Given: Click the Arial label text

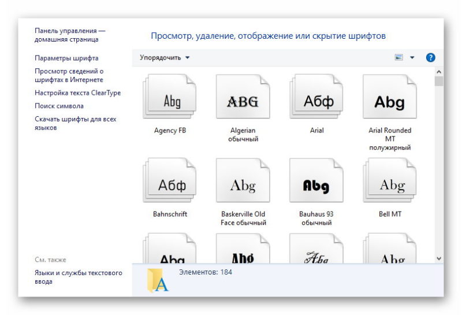Looking at the screenshot, I should pyautogui.click(x=316, y=131).
